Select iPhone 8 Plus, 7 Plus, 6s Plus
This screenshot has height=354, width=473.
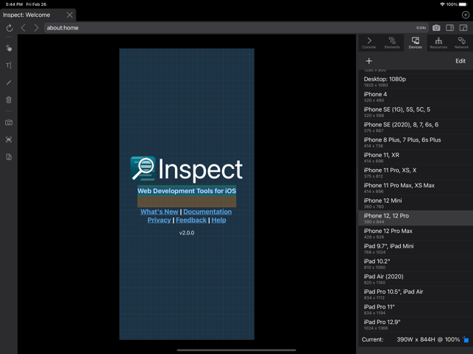pos(416,142)
